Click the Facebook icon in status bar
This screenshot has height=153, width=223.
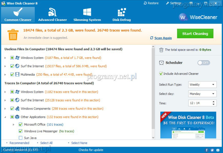pyautogui.click(x=207, y=150)
